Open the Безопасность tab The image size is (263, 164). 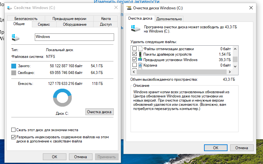pos(26,19)
